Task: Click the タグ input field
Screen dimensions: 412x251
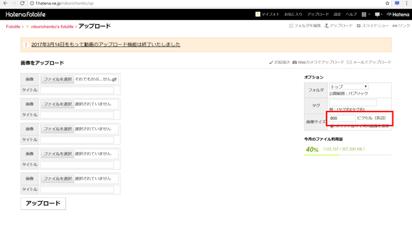Action: click(352, 103)
